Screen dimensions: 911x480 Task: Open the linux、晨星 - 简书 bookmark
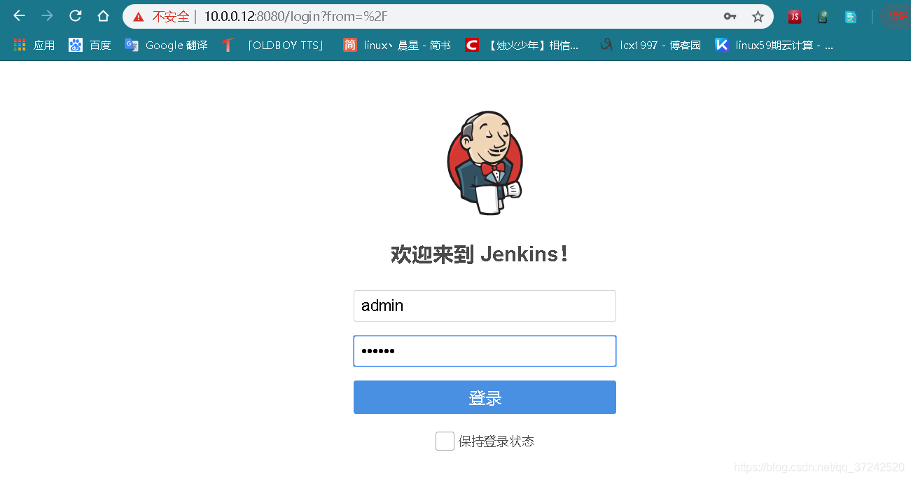coord(396,45)
